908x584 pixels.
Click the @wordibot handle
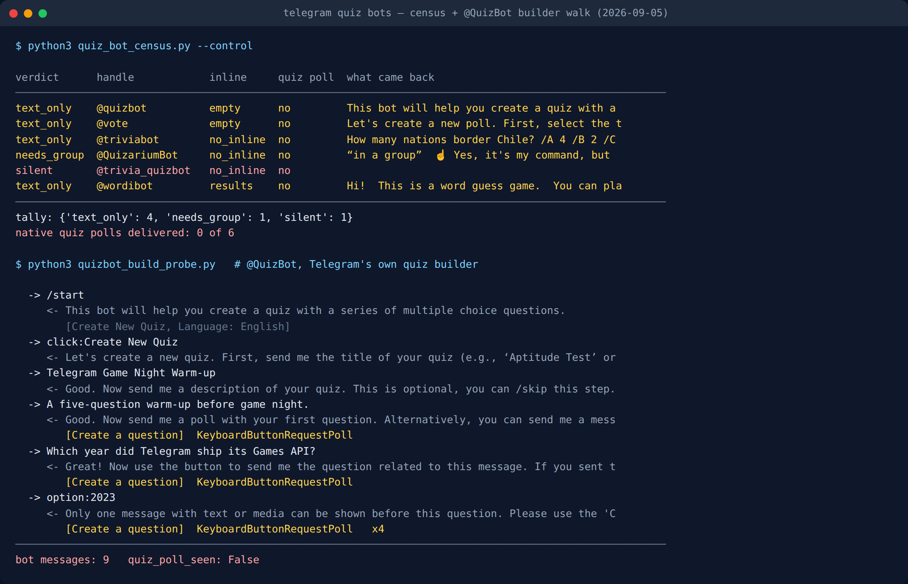[x=125, y=186]
